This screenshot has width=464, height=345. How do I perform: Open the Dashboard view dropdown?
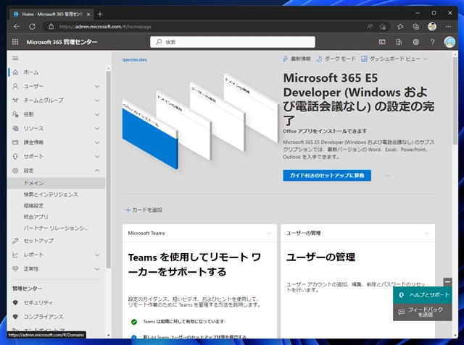point(395,59)
